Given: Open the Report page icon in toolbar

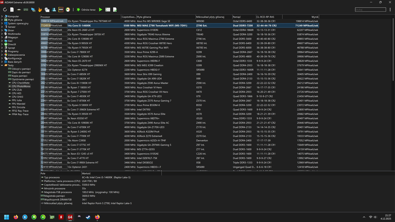Looking at the screenshot, I should click(x=12, y=10).
